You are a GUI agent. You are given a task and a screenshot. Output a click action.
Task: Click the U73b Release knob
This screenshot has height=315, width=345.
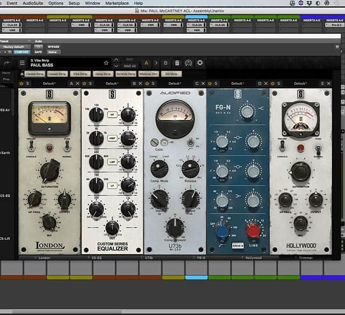tap(190, 169)
